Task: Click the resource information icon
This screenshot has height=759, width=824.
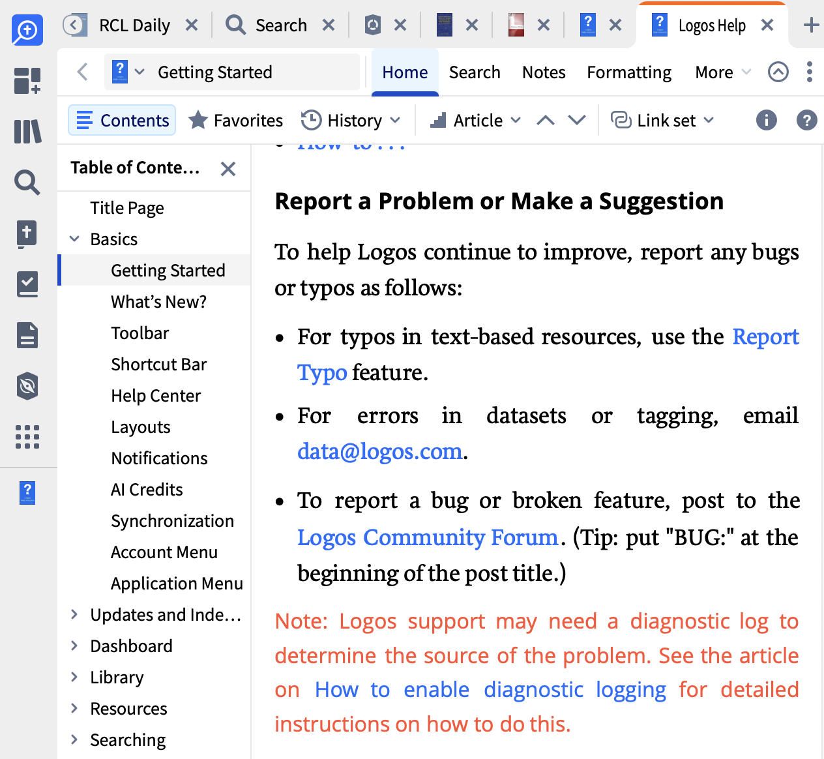Action: (x=767, y=120)
